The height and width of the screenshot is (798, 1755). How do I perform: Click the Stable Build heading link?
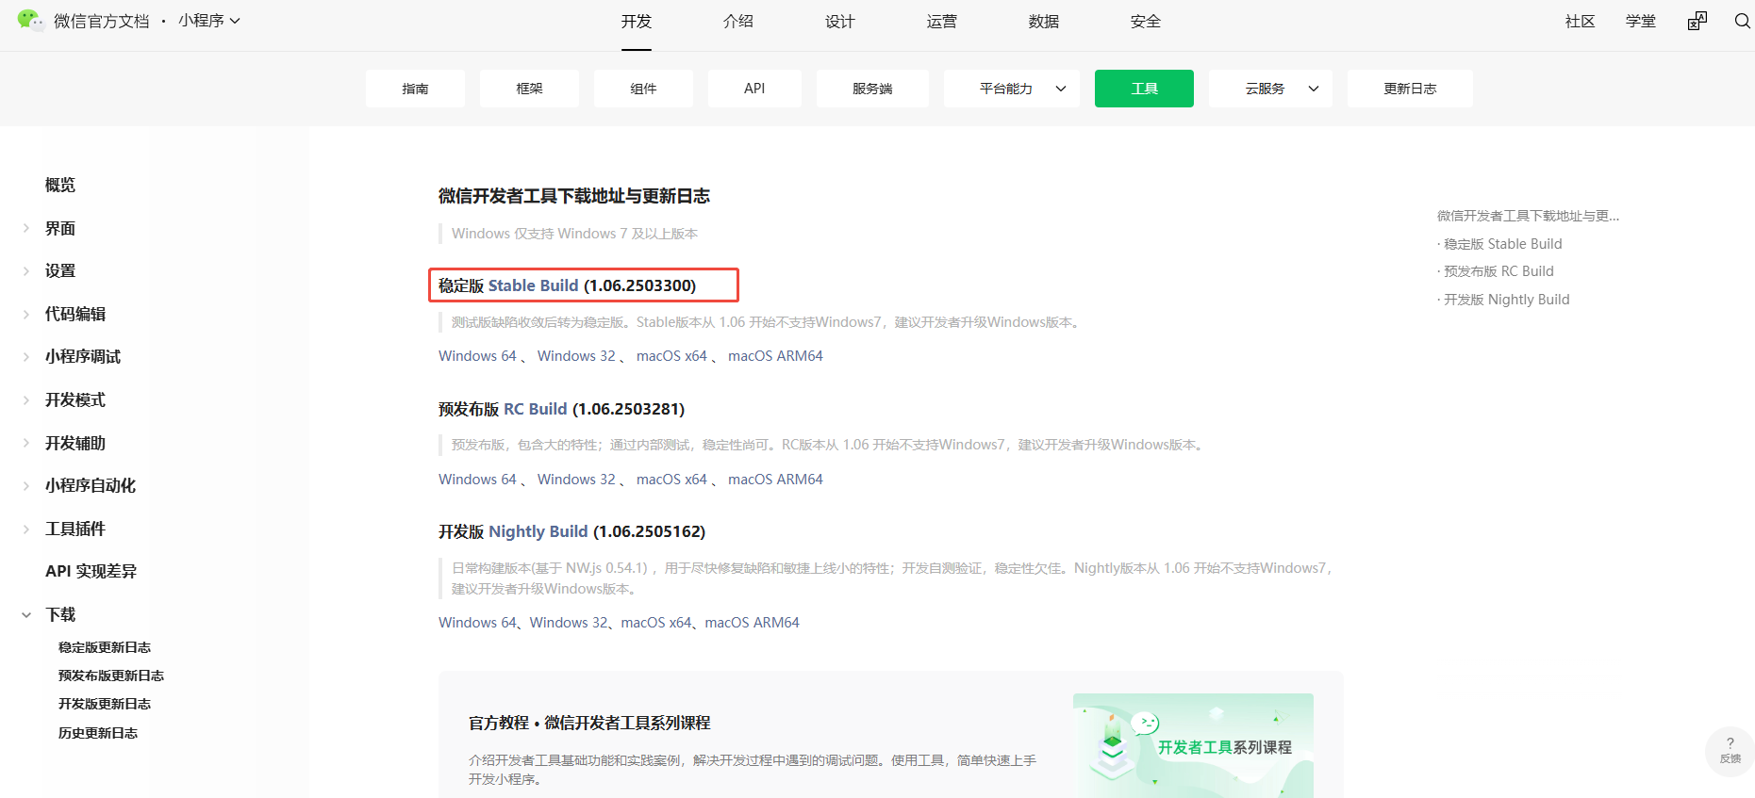(533, 285)
